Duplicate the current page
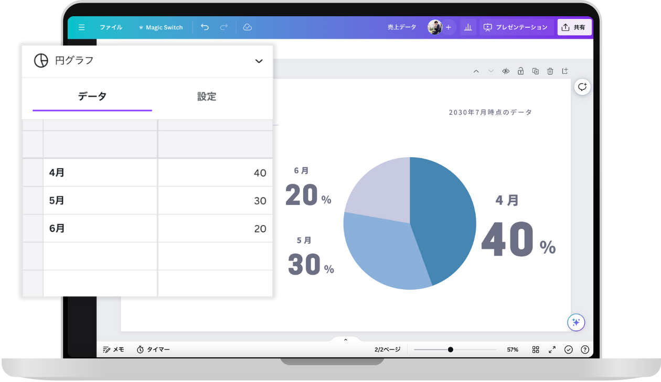661x382 pixels. (535, 71)
